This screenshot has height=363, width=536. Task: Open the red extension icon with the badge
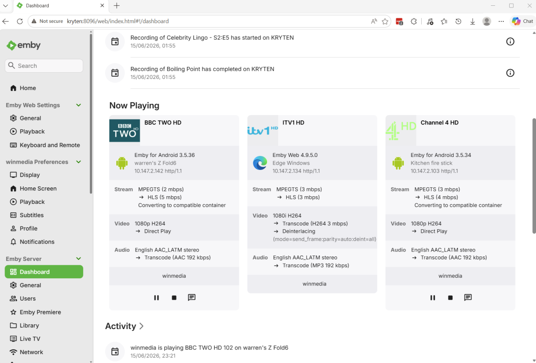point(399,21)
